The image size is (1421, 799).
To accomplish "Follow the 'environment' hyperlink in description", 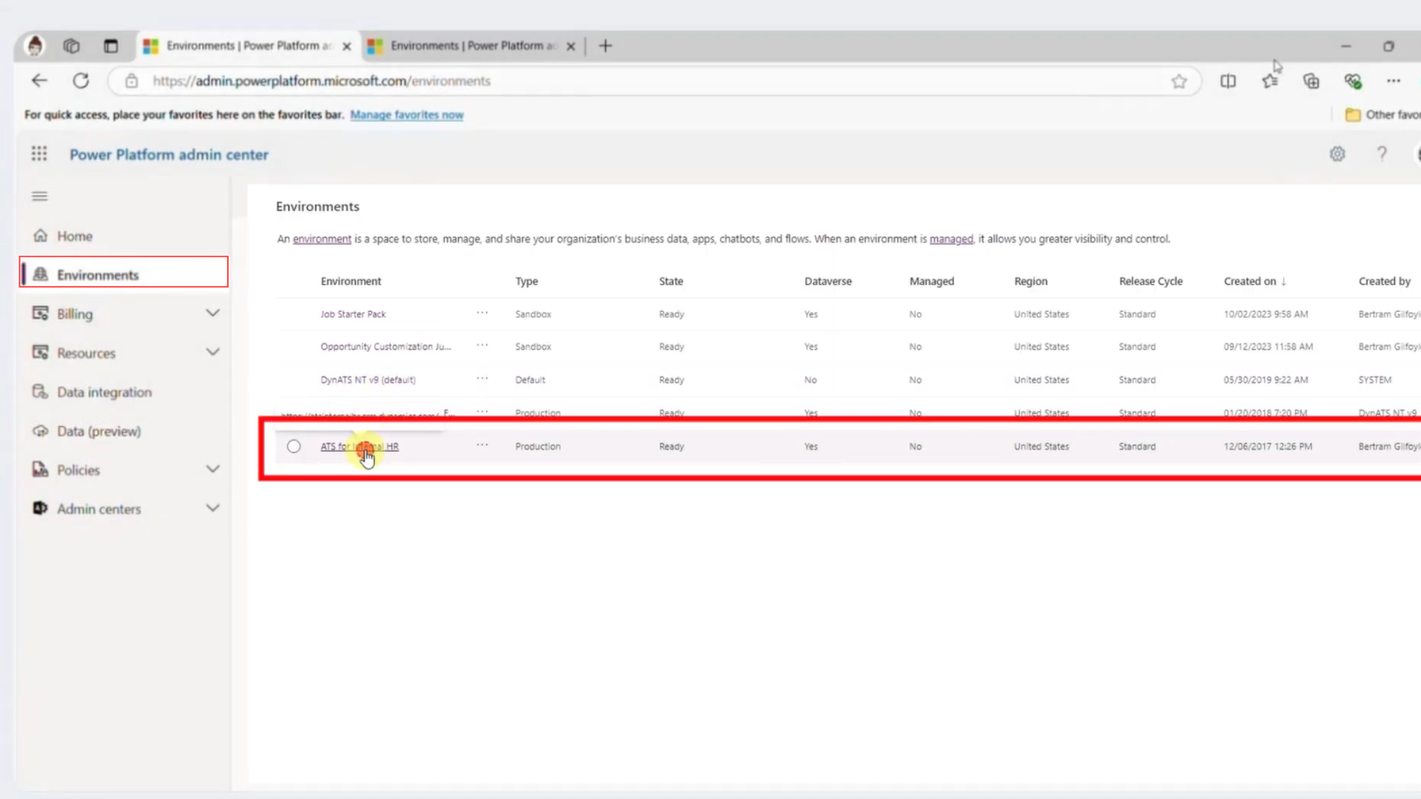I will click(x=322, y=239).
